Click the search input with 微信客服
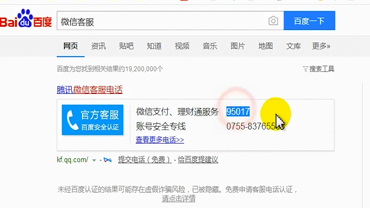 tap(170, 21)
